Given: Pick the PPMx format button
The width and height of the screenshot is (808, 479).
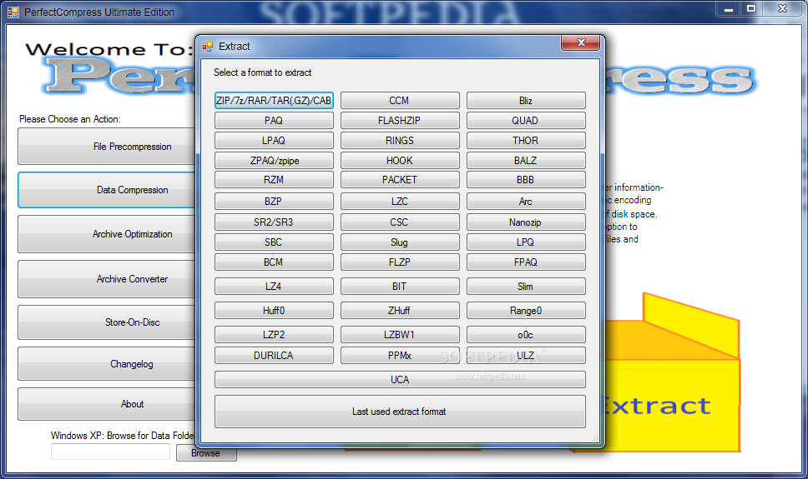Looking at the screenshot, I should 400,356.
